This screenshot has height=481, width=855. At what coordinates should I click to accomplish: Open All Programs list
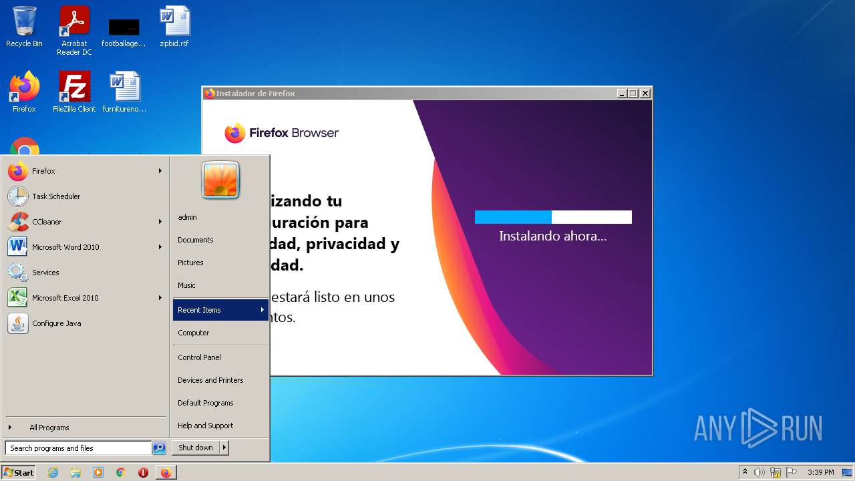[x=85, y=428]
